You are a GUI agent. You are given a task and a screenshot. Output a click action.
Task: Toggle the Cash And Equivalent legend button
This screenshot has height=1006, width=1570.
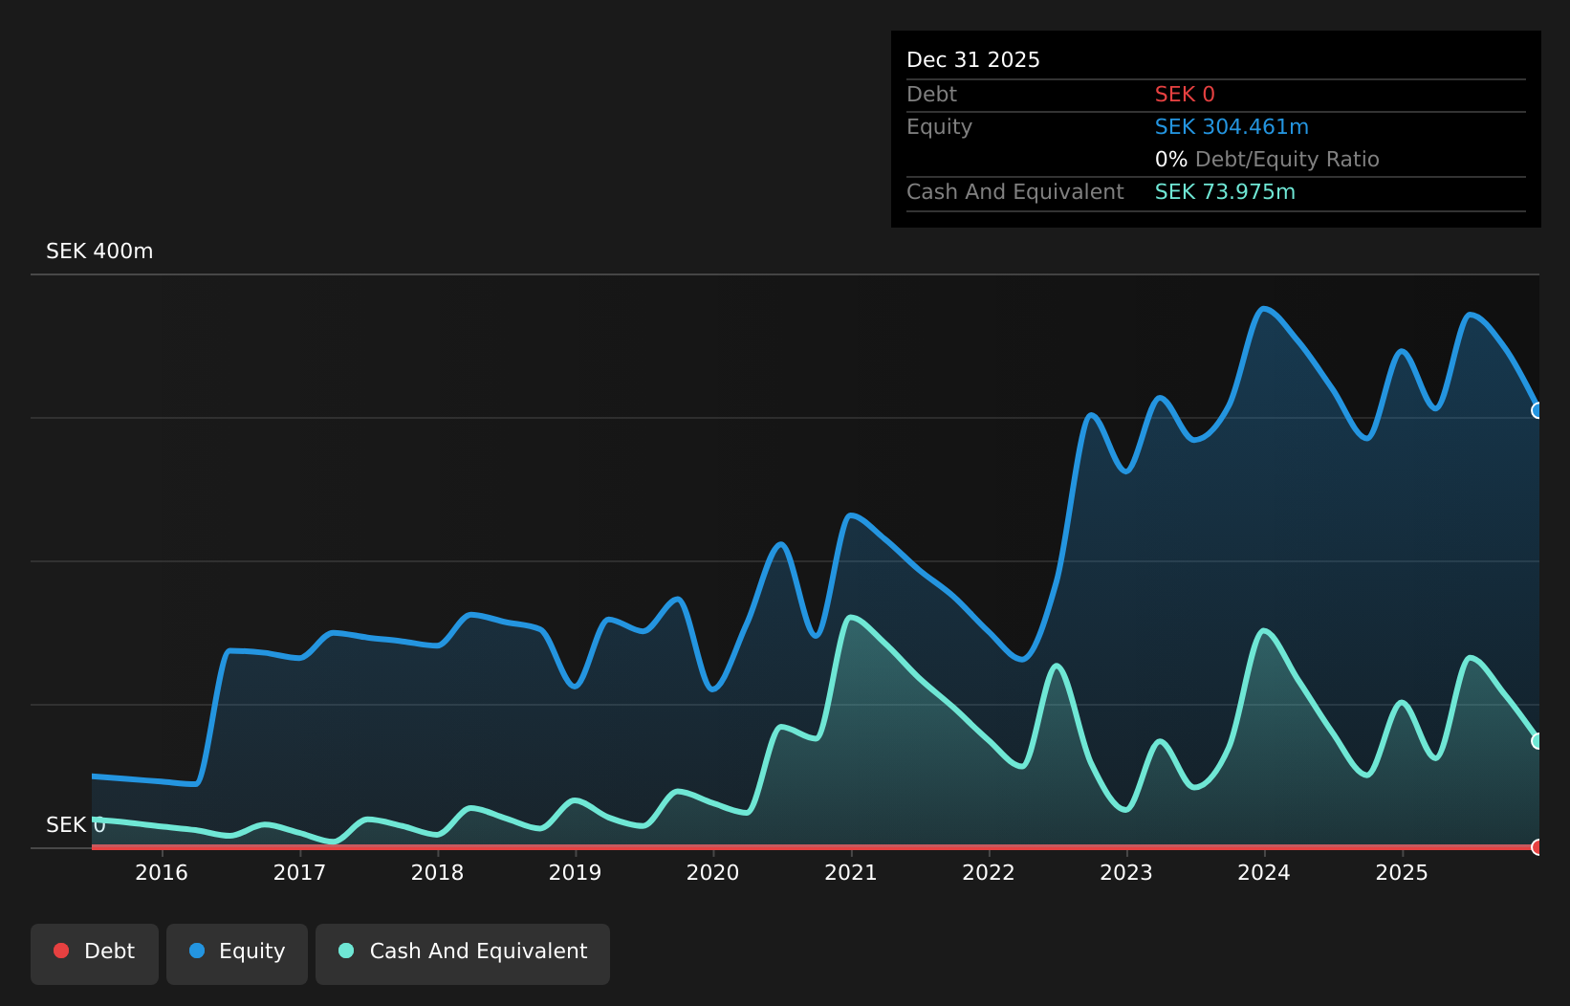(463, 953)
